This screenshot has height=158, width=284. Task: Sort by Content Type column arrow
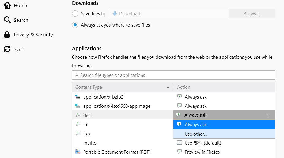(168, 87)
